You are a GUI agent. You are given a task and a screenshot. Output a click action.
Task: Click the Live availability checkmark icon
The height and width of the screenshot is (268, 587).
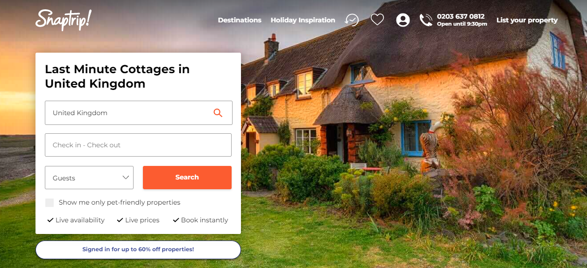pos(50,220)
